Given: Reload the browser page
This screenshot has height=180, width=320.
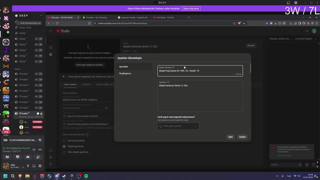Looking at the screenshot, I should (x=57, y=23).
